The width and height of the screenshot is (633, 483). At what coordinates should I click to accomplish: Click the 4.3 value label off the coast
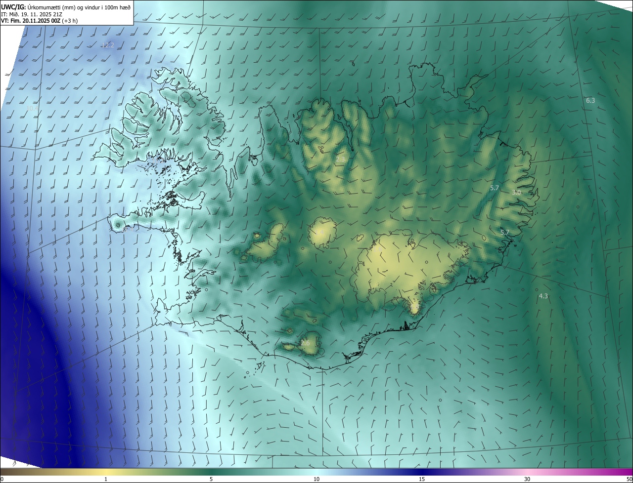pyautogui.click(x=543, y=296)
